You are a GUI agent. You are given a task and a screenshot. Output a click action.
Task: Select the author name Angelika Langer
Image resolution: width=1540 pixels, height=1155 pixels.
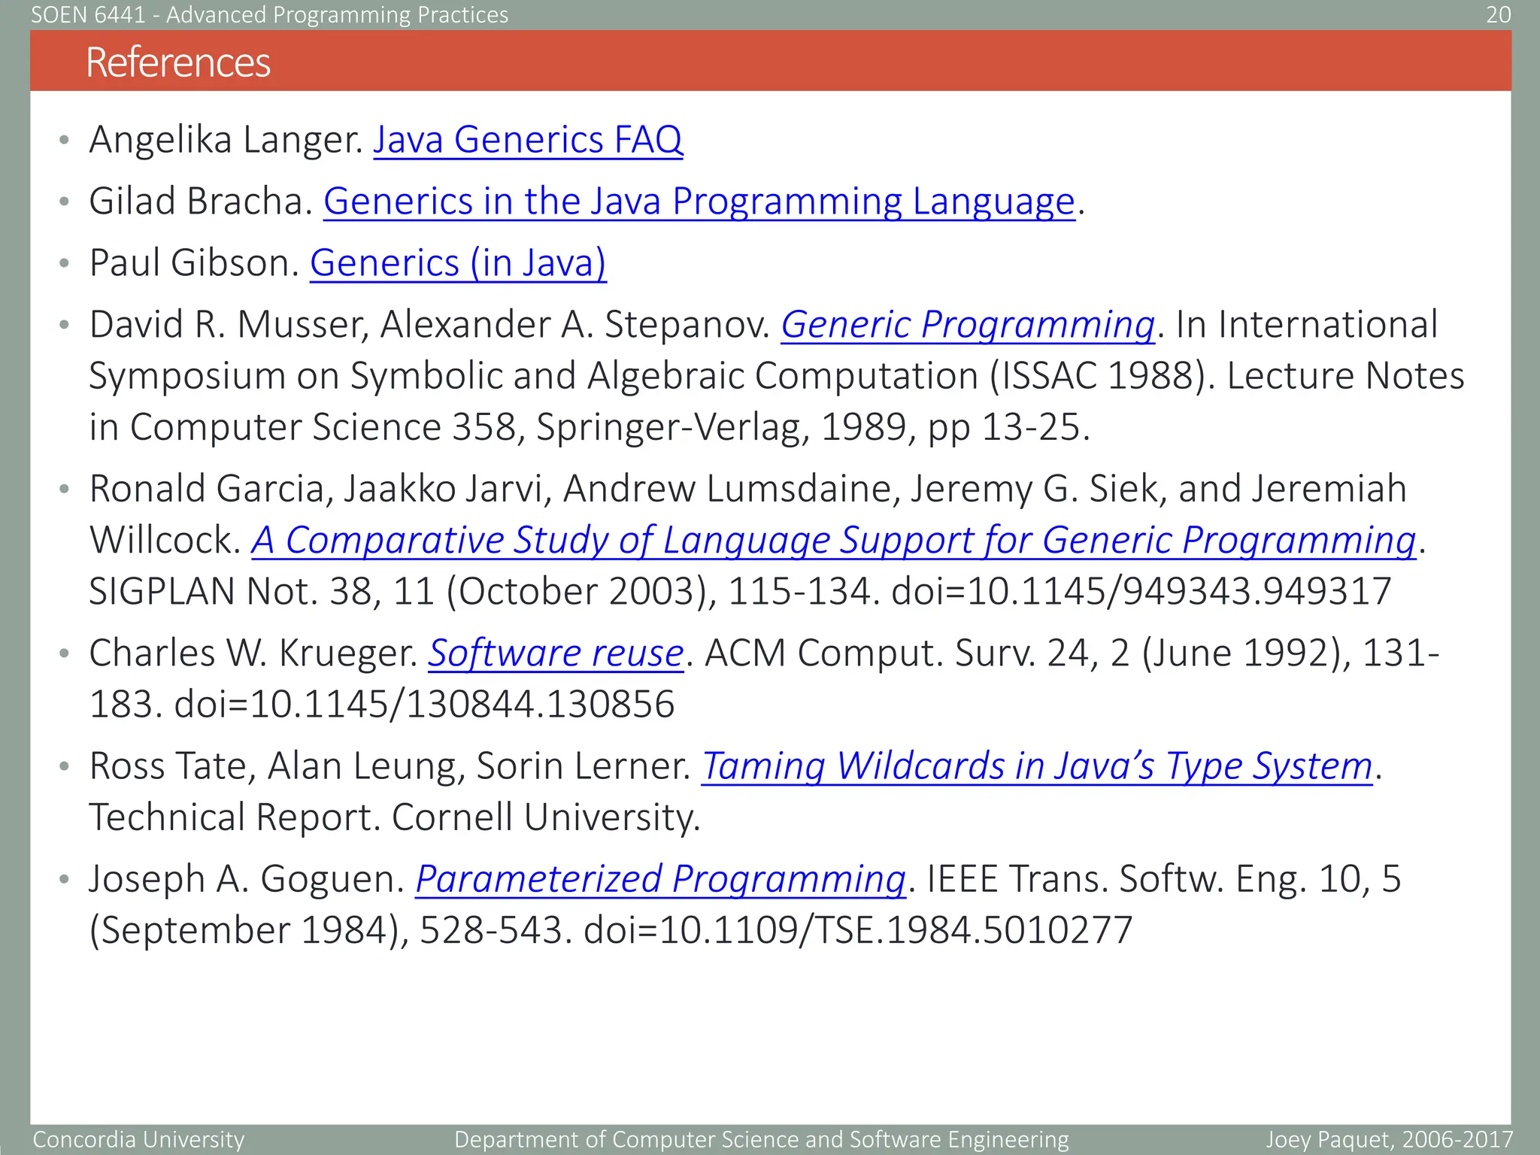click(226, 140)
